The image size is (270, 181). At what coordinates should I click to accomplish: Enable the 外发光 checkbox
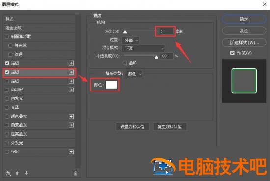click(7, 143)
